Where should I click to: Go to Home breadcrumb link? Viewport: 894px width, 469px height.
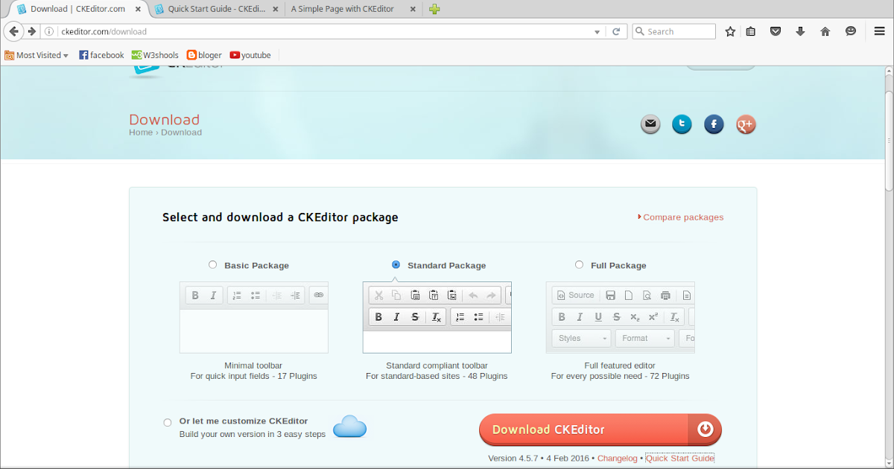coord(141,133)
